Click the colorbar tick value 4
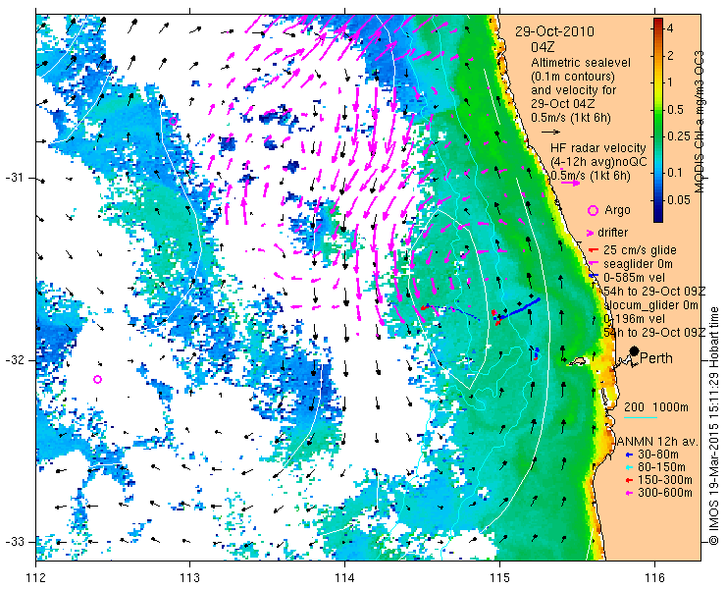This screenshot has width=726, height=589. coord(669,28)
